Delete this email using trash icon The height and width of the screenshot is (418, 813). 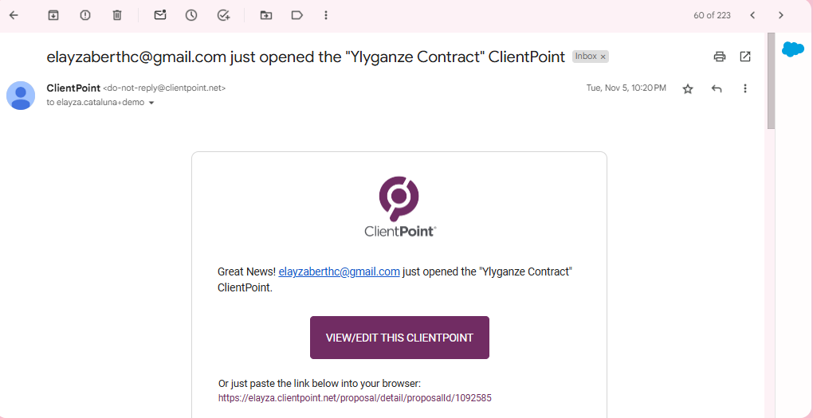point(117,16)
